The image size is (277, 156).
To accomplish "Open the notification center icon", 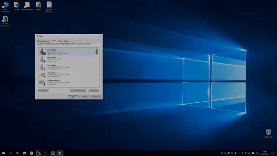I will click(x=272, y=153).
